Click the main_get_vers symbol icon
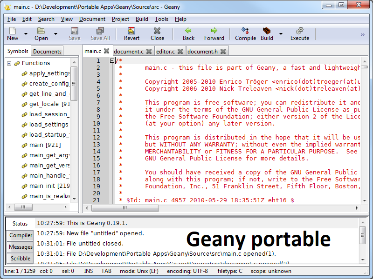373x279 pixels. coord(24,166)
